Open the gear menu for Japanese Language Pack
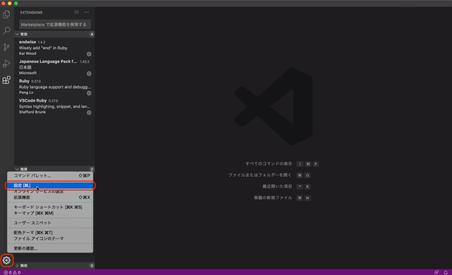The width and height of the screenshot is (452, 275). (89, 73)
